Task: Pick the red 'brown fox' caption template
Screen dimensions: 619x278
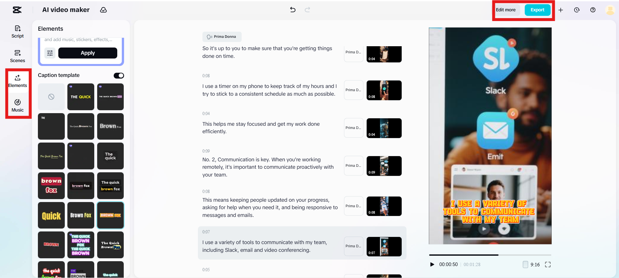Action: pos(51,186)
